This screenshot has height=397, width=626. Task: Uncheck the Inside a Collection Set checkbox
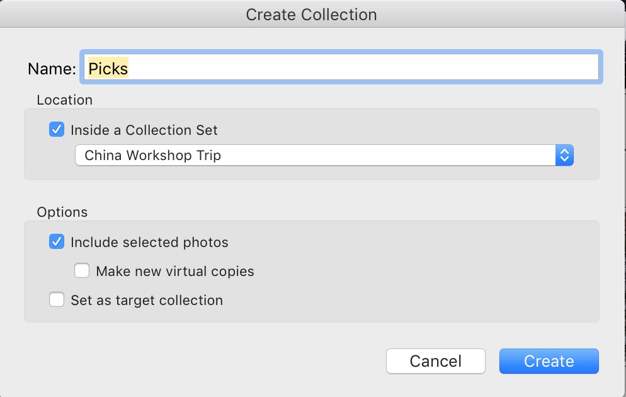point(57,129)
